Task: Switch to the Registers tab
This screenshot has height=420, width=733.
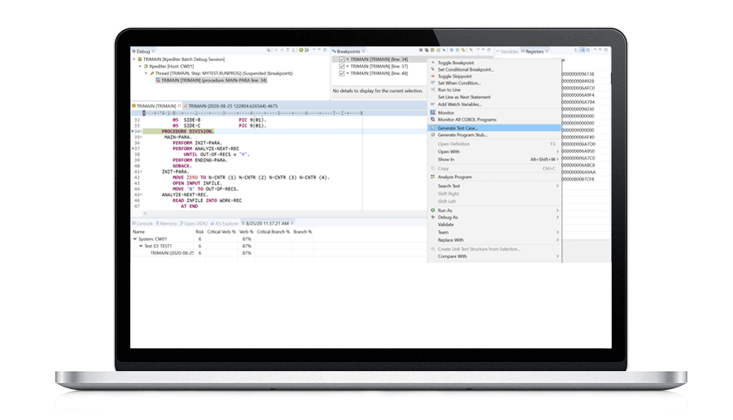Action: 534,51
